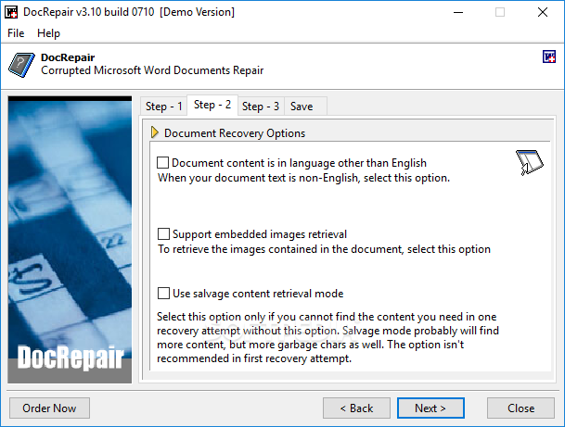Click the DocRepair book logo icon
565x427 pixels.
[x=21, y=65]
